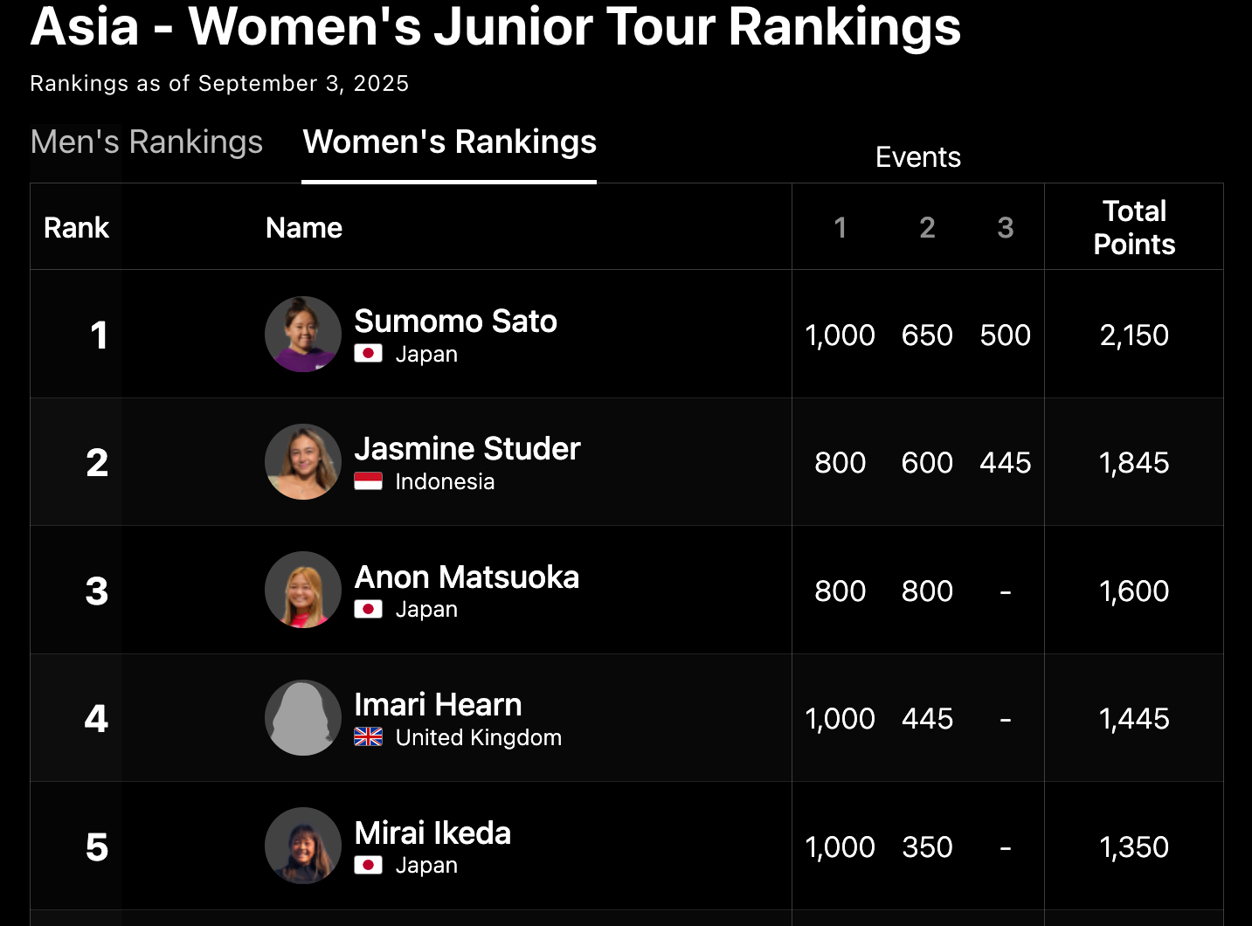
Task: Click the United Kingdom flag icon
Action: (x=368, y=737)
